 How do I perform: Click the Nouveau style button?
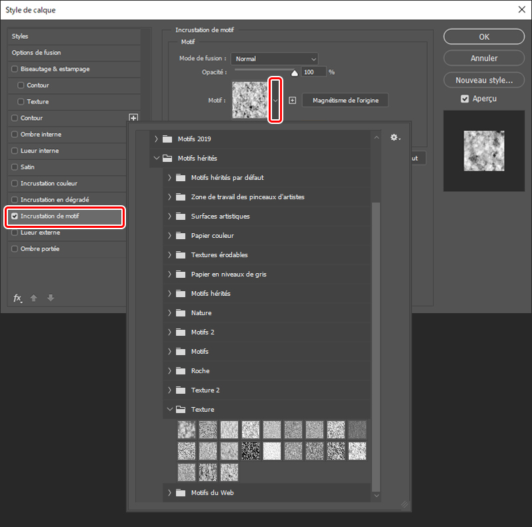pos(484,80)
